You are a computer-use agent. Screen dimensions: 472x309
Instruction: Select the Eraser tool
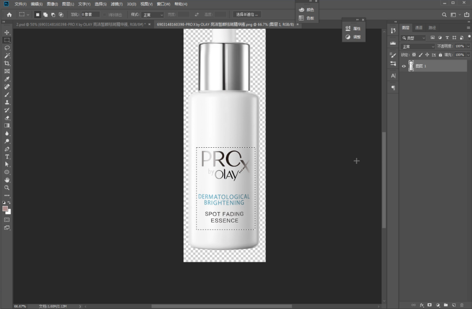point(7,118)
